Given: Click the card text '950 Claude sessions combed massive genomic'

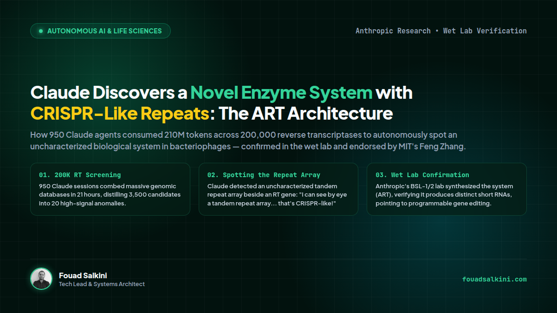Looking at the screenshot, I should 108,186.
